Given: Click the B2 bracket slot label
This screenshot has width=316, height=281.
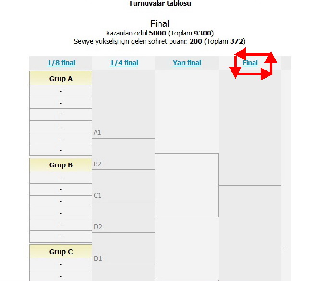Looking at the screenshot, I should tap(97, 164).
